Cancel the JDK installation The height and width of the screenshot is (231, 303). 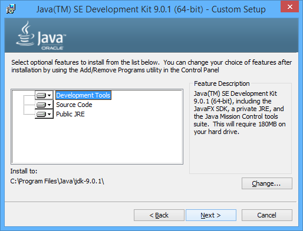pos(267,215)
